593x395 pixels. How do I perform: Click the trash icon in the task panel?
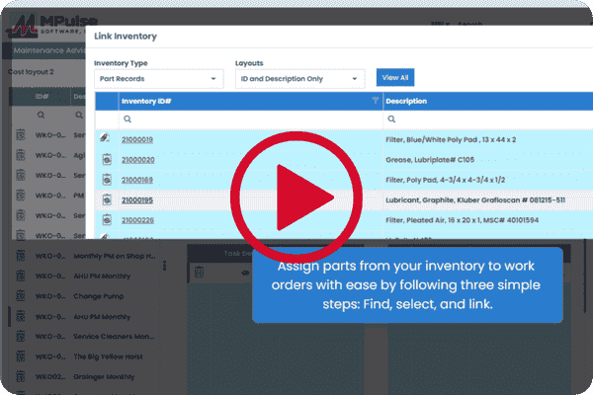coord(199,274)
